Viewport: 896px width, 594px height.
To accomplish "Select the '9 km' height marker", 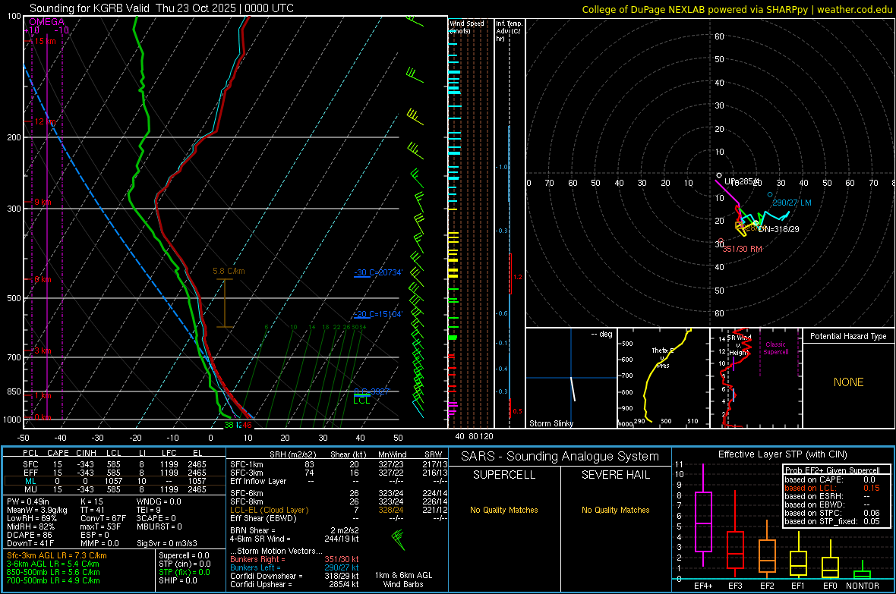I will coord(43,203).
